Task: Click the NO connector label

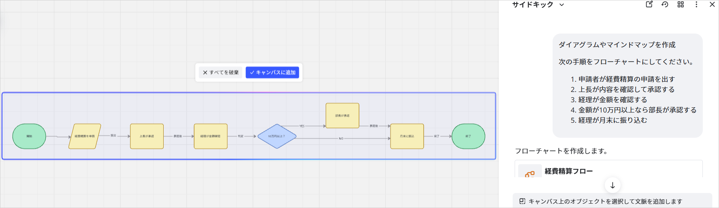Action: tap(341, 139)
